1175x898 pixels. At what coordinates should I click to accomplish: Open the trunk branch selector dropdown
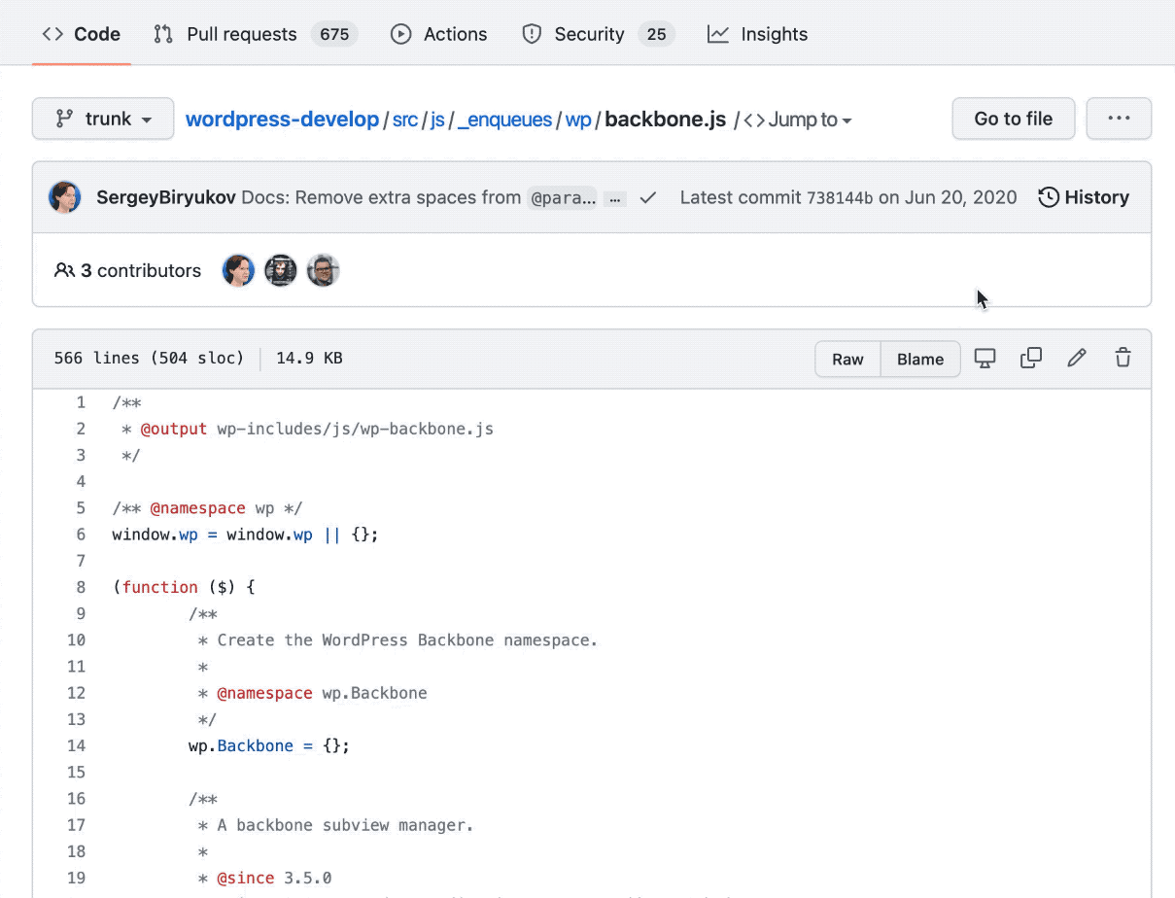tap(103, 119)
